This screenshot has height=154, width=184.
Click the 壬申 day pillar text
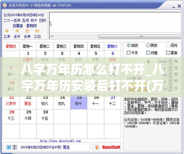[x=27, y=36]
